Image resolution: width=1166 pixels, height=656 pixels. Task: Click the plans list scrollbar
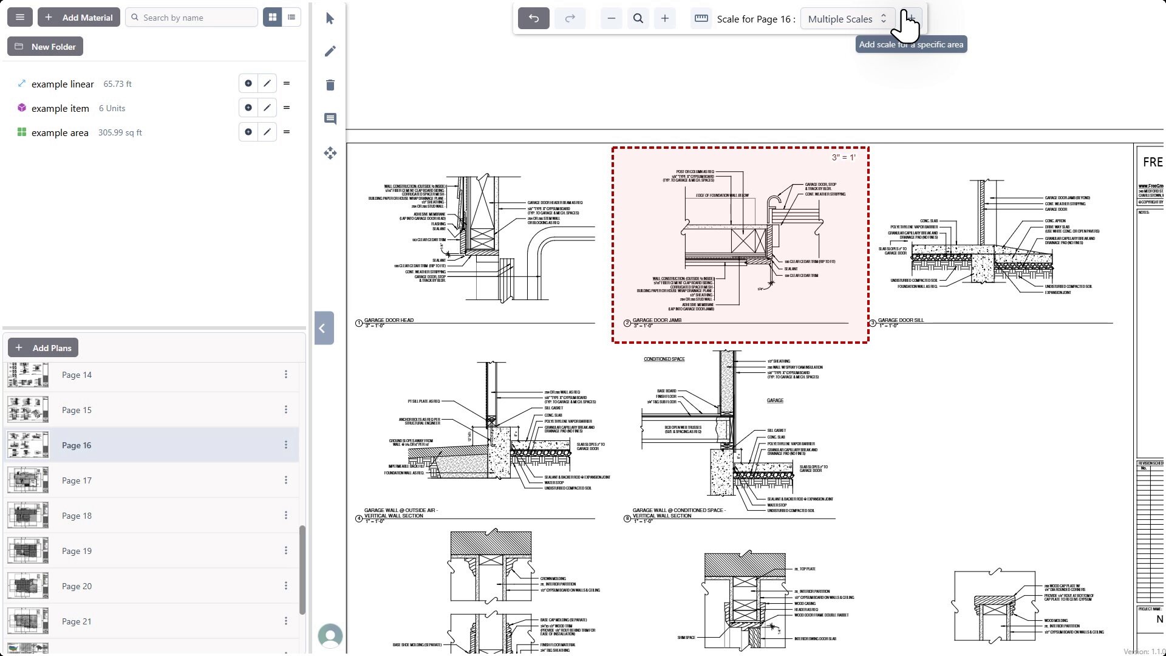[x=302, y=570]
